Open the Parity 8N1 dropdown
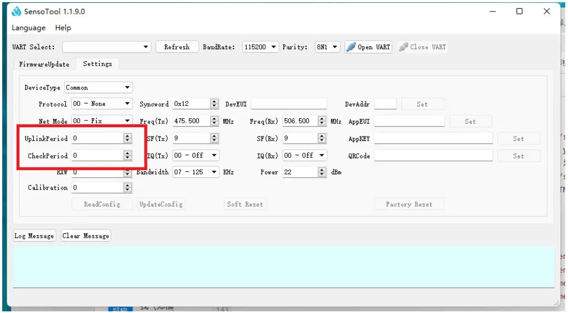 point(327,47)
